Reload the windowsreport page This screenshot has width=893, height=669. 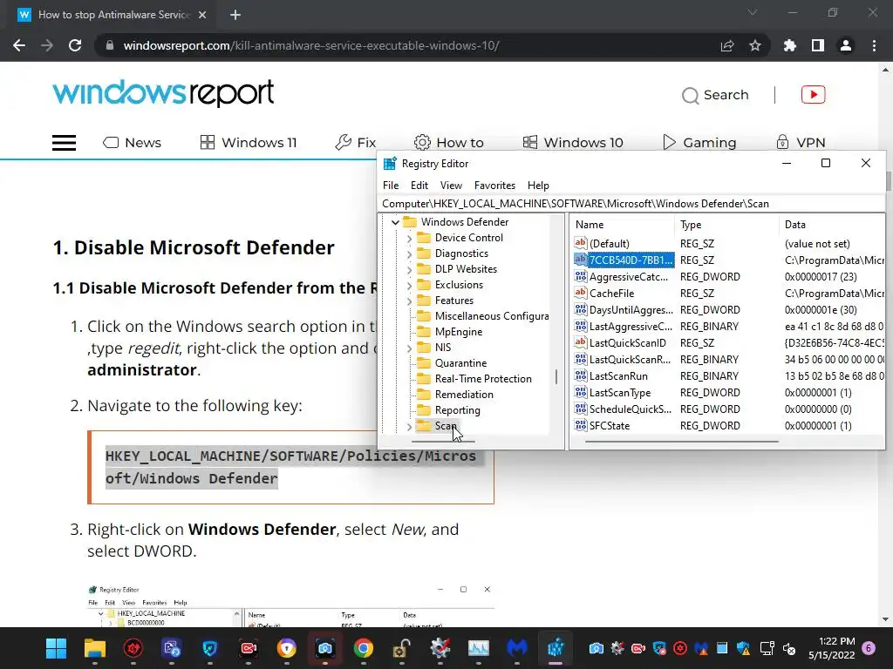pyautogui.click(x=75, y=45)
